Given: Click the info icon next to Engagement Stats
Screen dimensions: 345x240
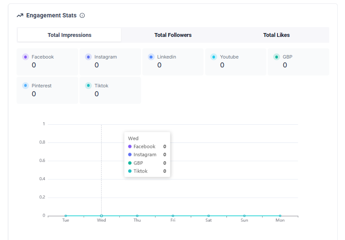Looking at the screenshot, I should pos(82,15).
